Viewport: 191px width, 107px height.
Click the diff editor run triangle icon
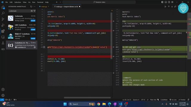[165, 7]
